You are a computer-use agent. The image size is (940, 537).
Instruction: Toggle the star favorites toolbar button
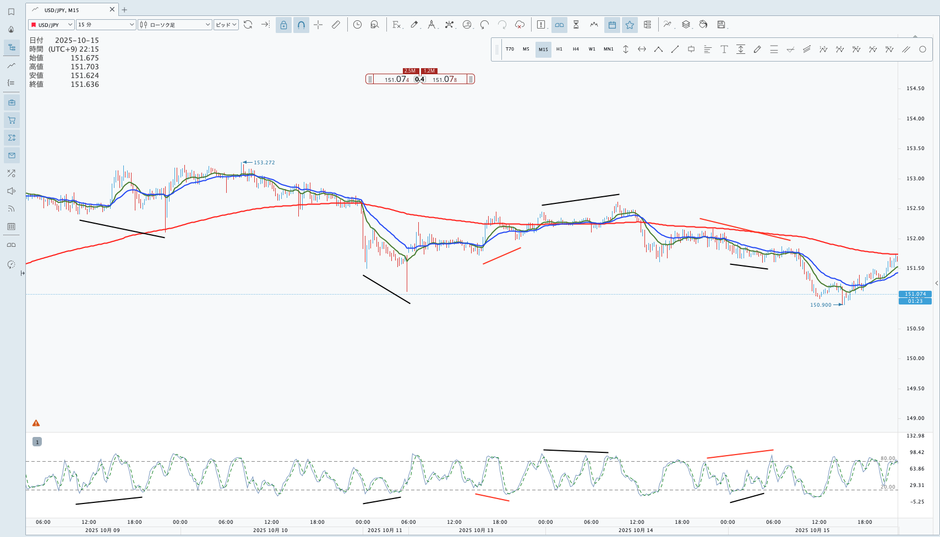[x=630, y=25]
